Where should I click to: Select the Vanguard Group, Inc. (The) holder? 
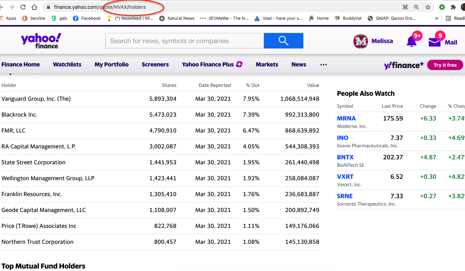tap(36, 99)
